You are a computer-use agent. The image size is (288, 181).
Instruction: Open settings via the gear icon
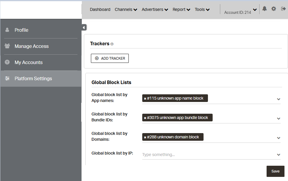[274, 9]
